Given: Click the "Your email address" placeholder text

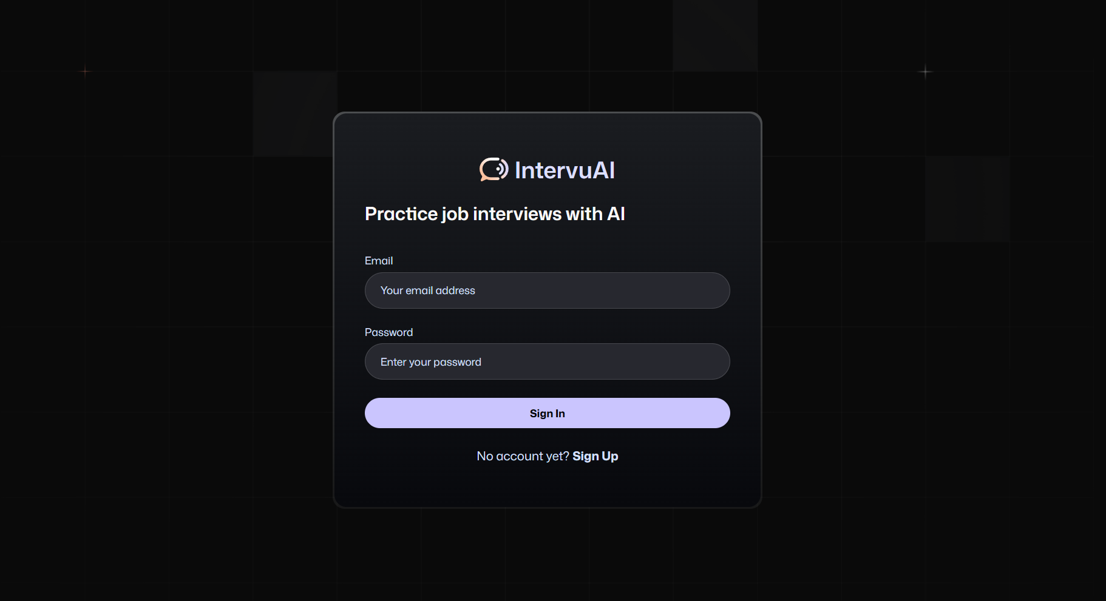Looking at the screenshot, I should 427,290.
